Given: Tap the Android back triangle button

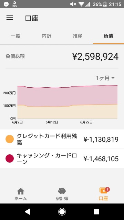Looking at the screenshot, I should [27, 212].
